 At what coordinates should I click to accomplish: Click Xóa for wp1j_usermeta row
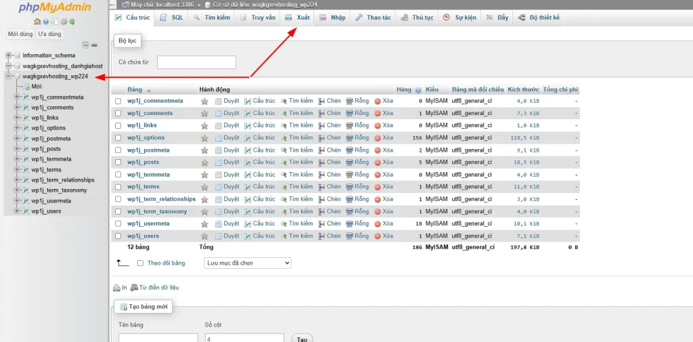[384, 224]
